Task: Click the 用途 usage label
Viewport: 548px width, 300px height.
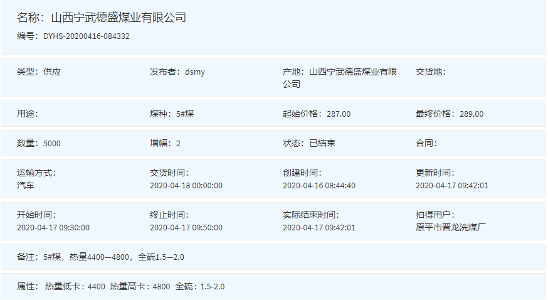Action: point(27,114)
